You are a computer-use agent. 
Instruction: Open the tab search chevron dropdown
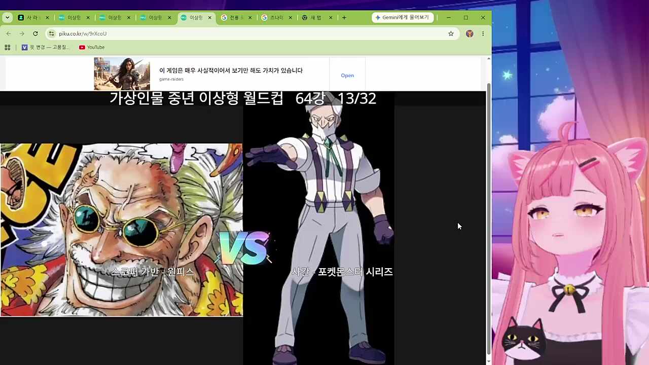click(7, 17)
